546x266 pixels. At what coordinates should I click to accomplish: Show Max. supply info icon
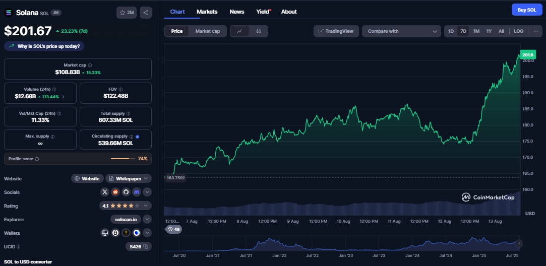52,137
